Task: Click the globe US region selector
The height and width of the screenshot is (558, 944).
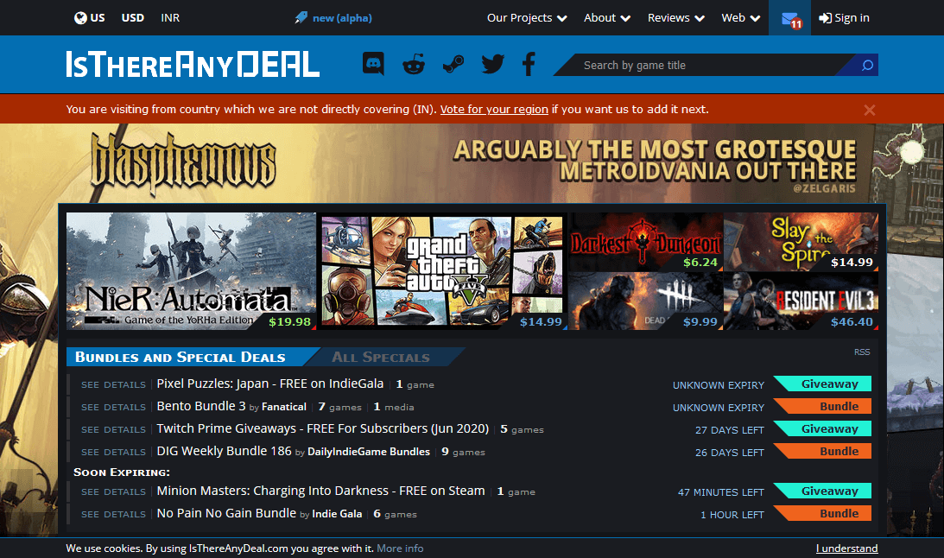Action: coord(89,18)
